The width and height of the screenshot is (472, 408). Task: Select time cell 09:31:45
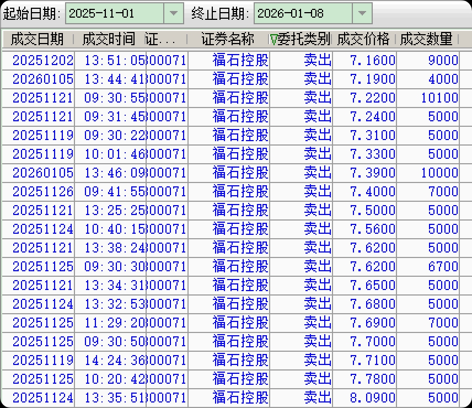pyautogui.click(x=110, y=117)
